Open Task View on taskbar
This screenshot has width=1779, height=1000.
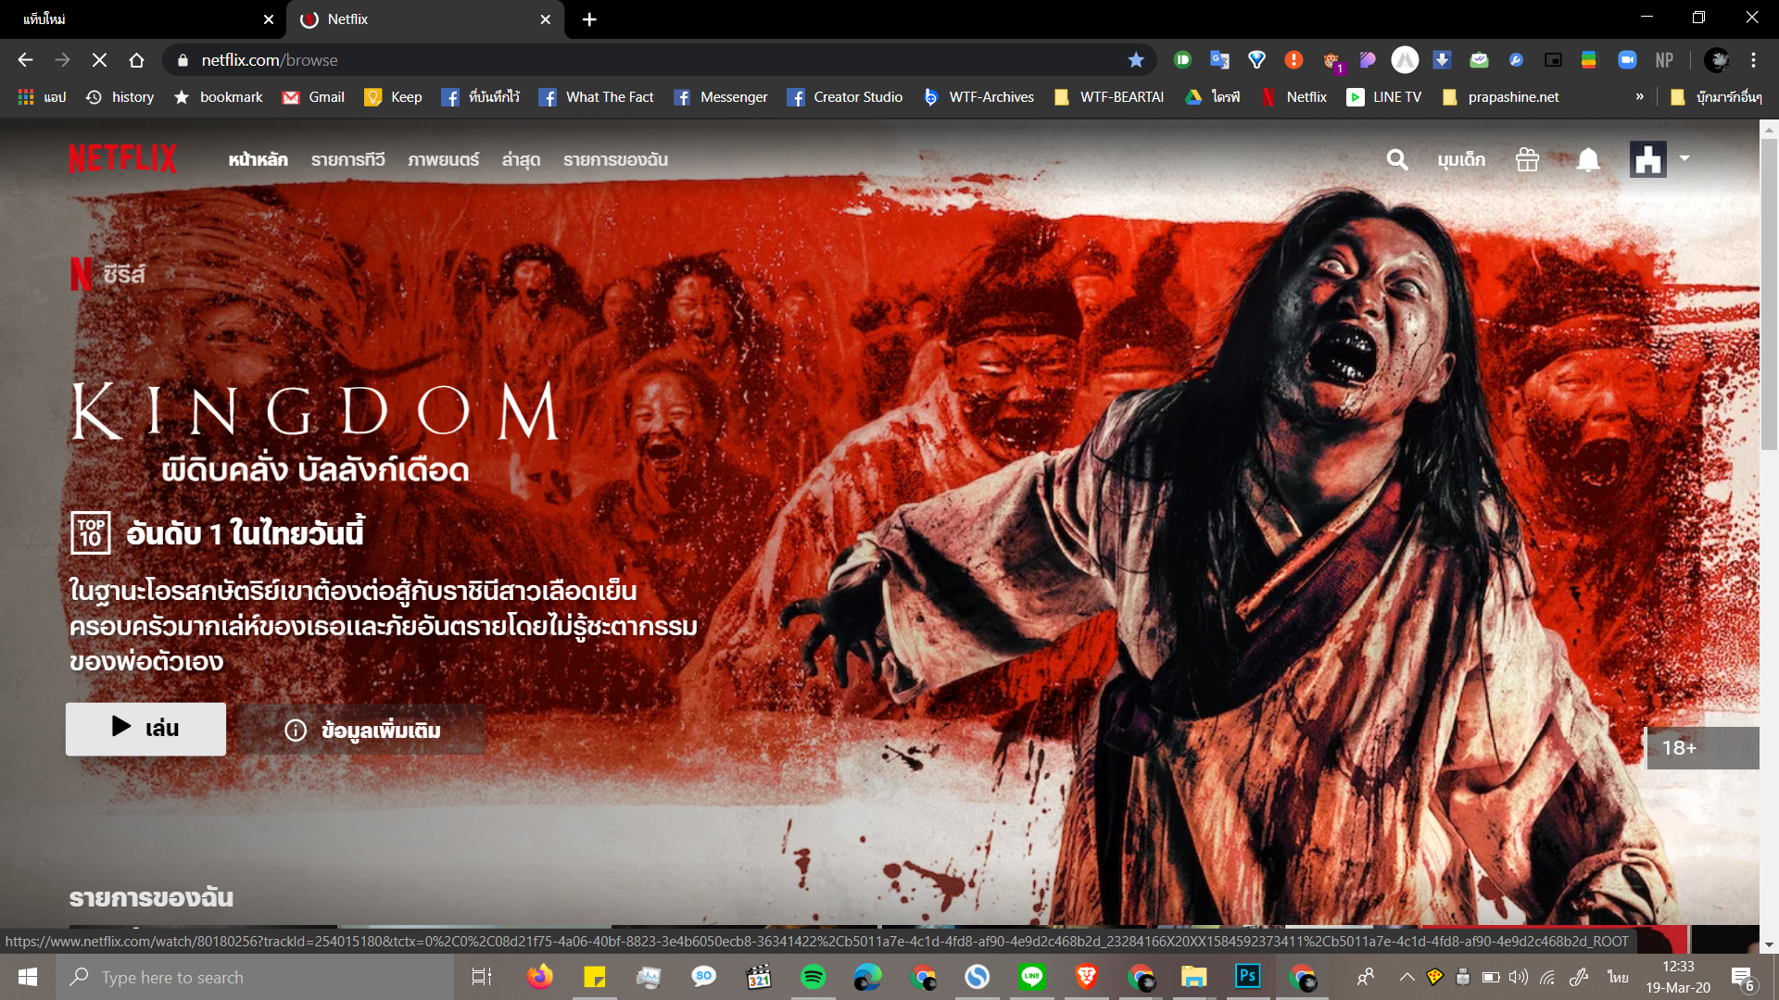coord(482,977)
